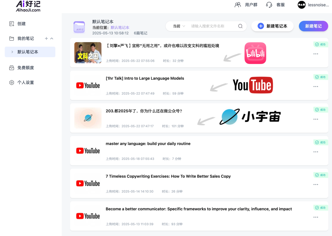This screenshot has width=332, height=236.
Task: Select 默认笔记本 in the sidebar tree
Action: [x=30, y=52]
